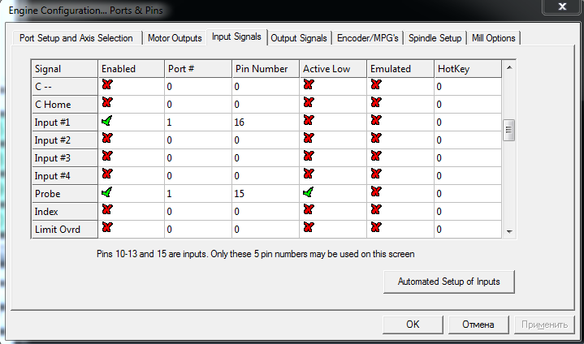This screenshot has height=344, width=584.
Task: Click Automated Setup of Inputs button
Action: (448, 282)
